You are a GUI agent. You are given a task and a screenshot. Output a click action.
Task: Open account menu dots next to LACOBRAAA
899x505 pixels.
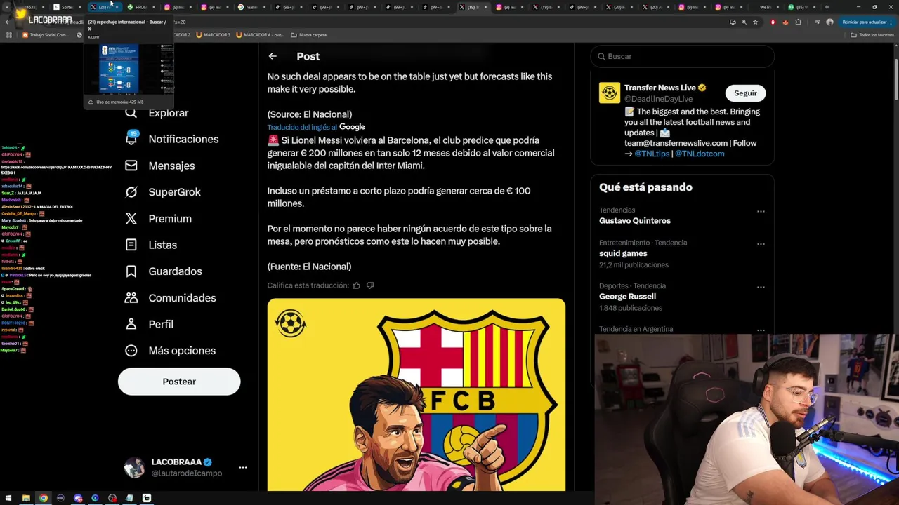[242, 467]
